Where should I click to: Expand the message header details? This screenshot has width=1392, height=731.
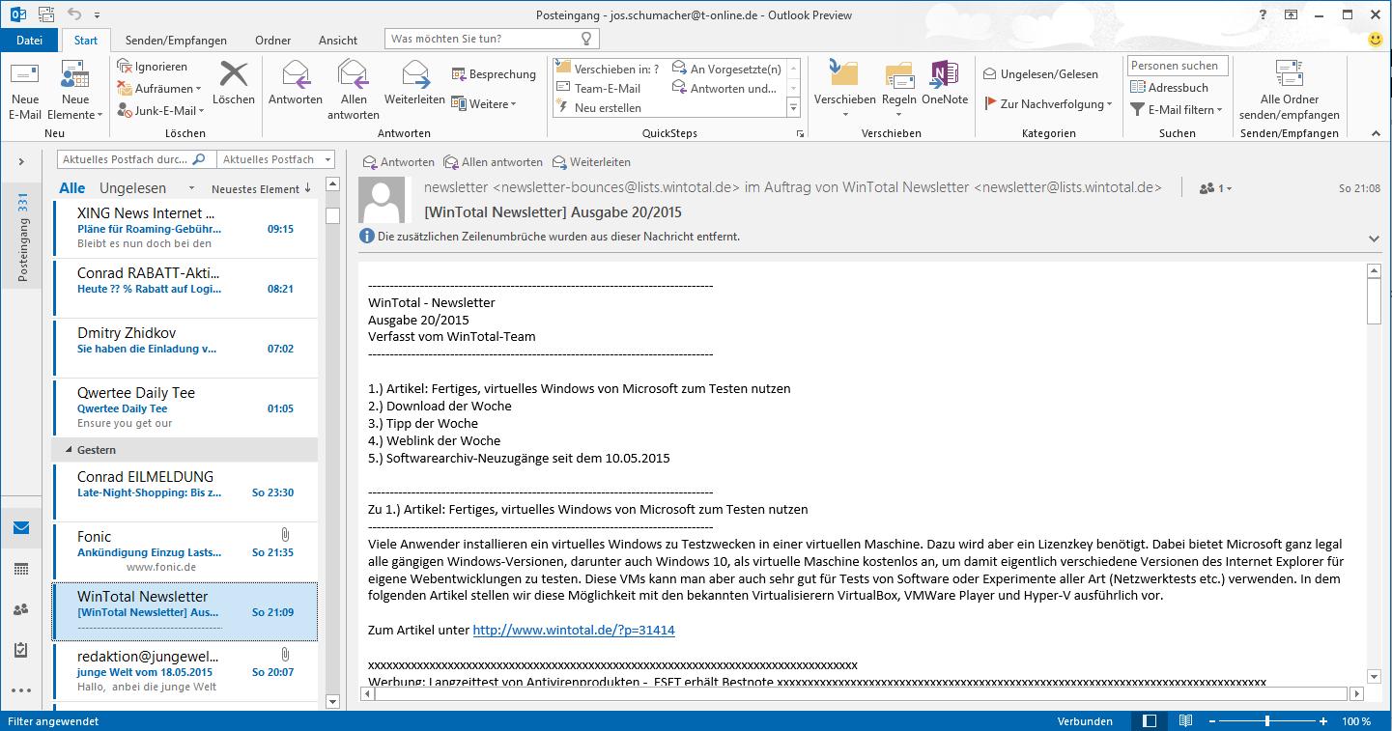pos(1375,239)
